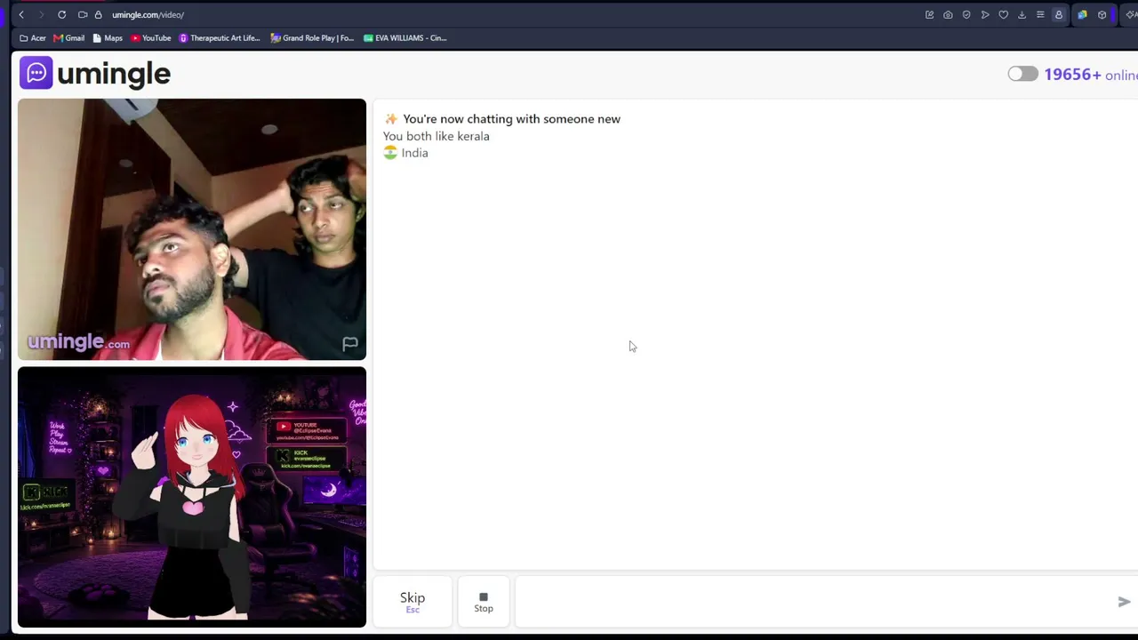Click the India country label
1138x640 pixels.
point(414,153)
